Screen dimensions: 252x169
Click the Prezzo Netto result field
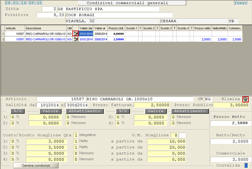[x=231, y=123]
